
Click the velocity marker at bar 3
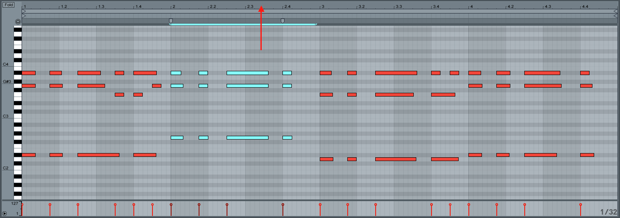pos(320,205)
